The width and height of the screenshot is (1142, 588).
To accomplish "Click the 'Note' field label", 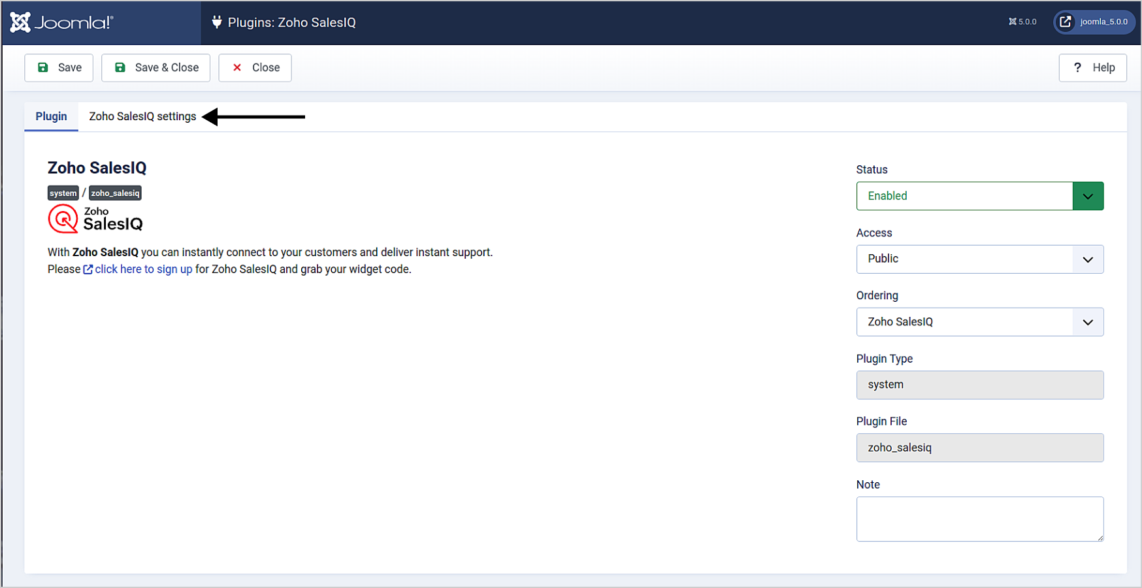I will [x=868, y=484].
